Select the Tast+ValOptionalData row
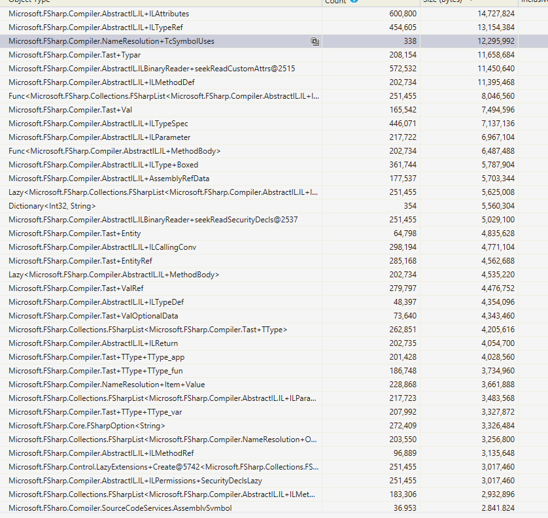The height and width of the screenshot is (518, 548). click(274, 316)
